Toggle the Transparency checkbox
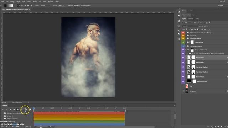Screen dimensions: 228x128 pos(82,6)
